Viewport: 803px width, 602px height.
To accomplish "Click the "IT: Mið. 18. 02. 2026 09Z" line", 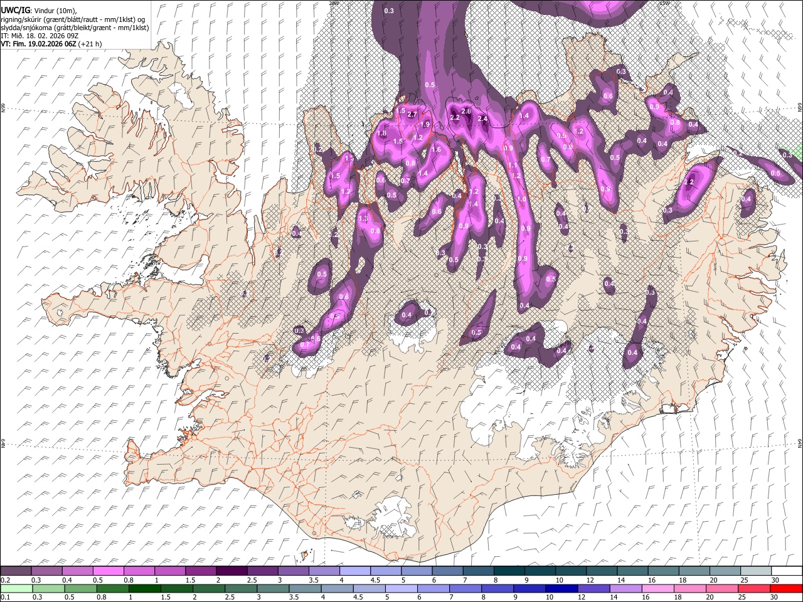I will click(x=40, y=36).
